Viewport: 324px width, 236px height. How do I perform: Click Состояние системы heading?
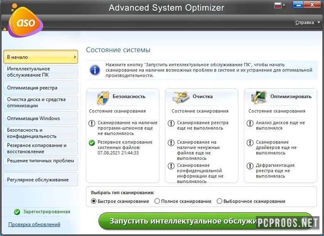[x=118, y=50]
